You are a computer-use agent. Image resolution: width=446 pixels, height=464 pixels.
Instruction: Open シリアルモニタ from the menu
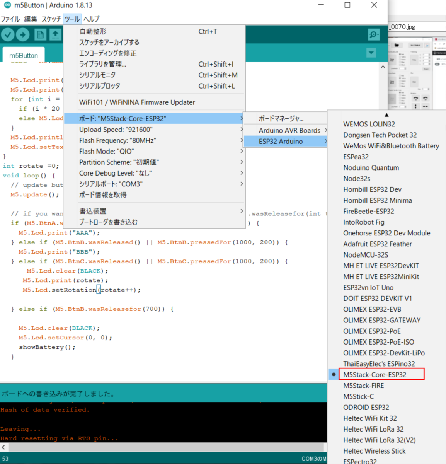coord(154,75)
